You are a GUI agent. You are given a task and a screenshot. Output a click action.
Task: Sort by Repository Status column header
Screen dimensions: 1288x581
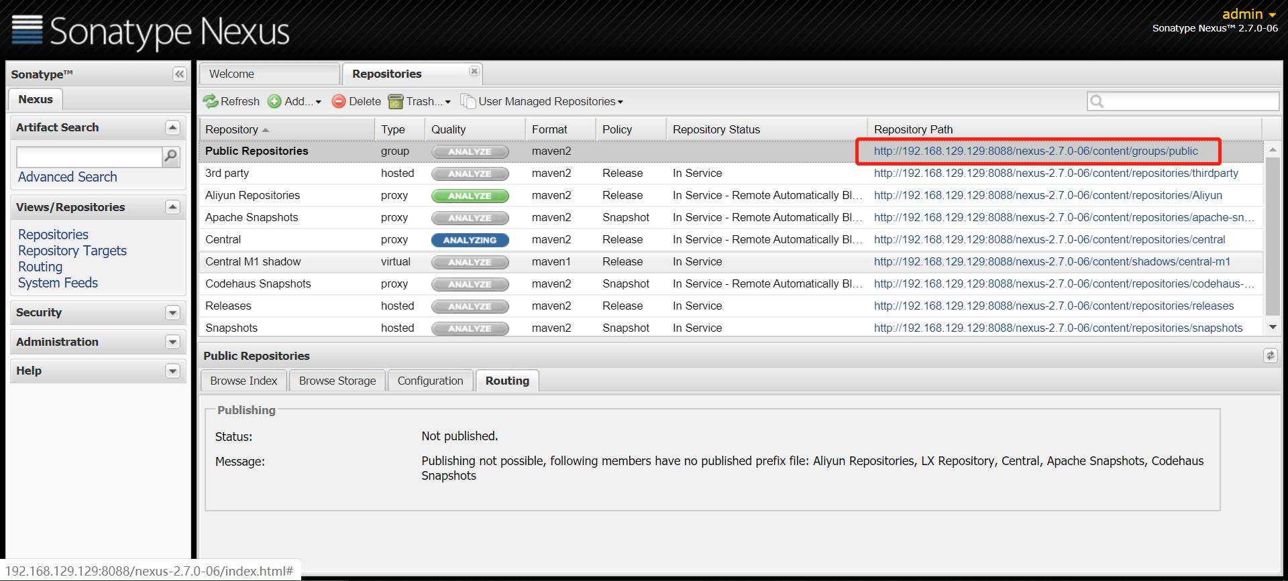tap(766, 129)
